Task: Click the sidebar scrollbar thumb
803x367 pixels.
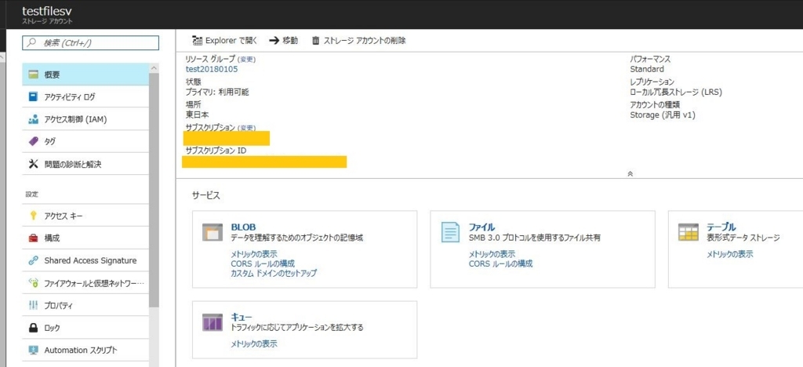Action: coord(154,191)
